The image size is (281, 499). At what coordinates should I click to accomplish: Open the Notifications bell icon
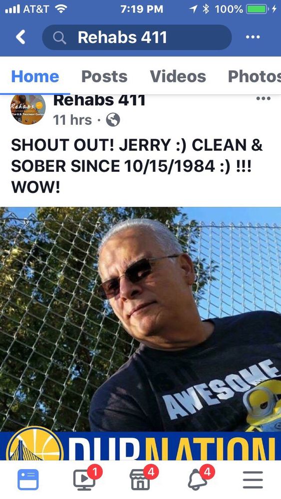198,478
